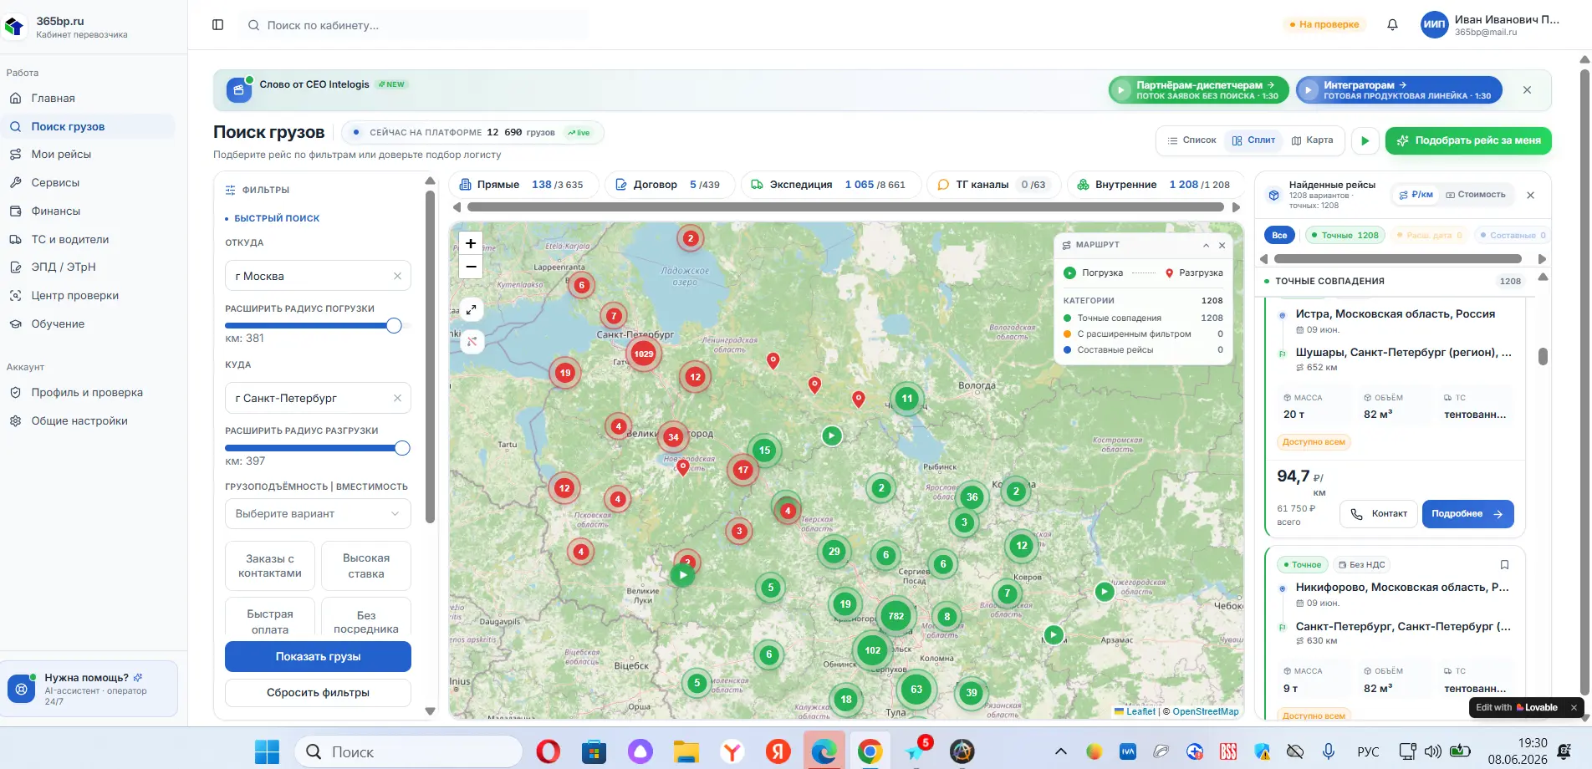Open the Договор category tab
The image size is (1592, 769).
coord(669,185)
